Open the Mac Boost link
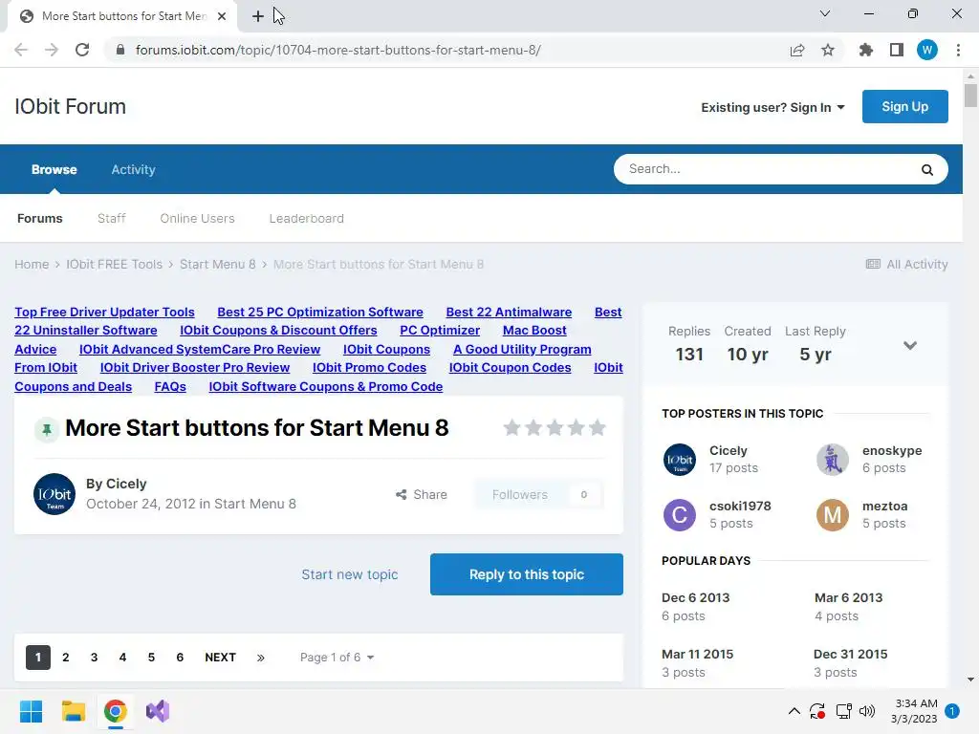The width and height of the screenshot is (979, 734). point(534,330)
